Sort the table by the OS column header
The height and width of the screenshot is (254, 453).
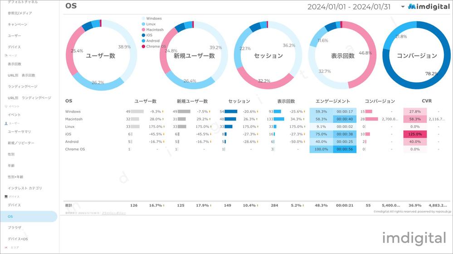[69, 101]
